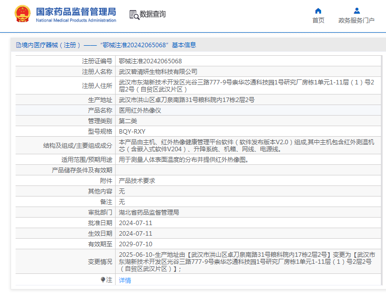Click expiry date 2029-07-10
This screenshot has height=296, width=386.
[135, 244]
